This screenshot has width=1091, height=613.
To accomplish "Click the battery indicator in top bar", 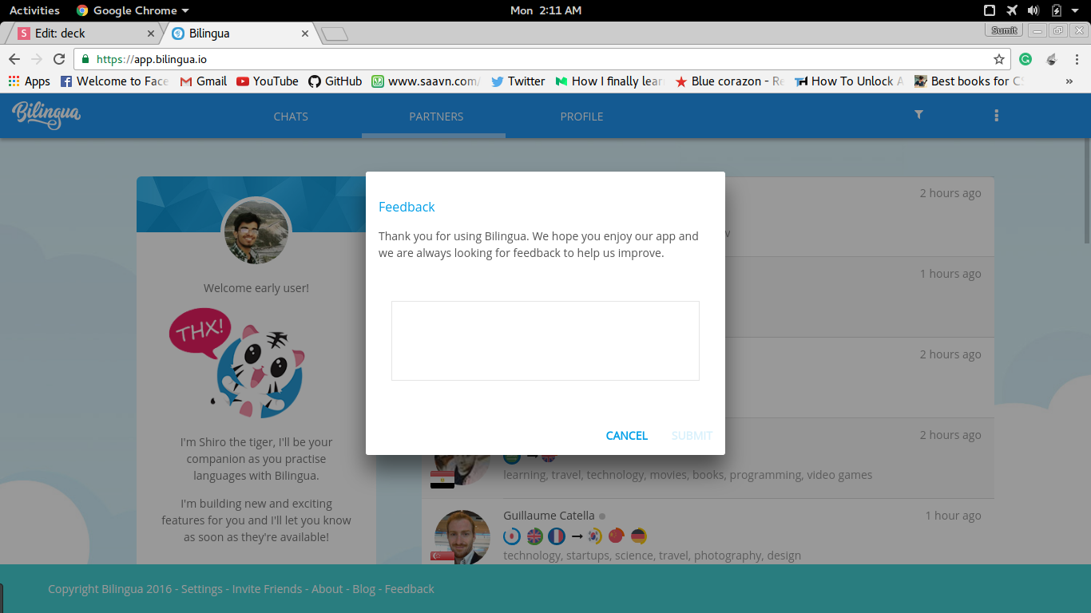I will pos(1057,10).
